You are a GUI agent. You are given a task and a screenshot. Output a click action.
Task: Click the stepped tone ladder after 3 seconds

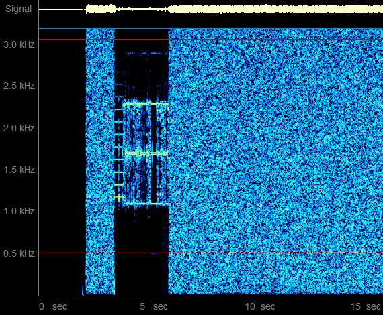click(x=119, y=153)
